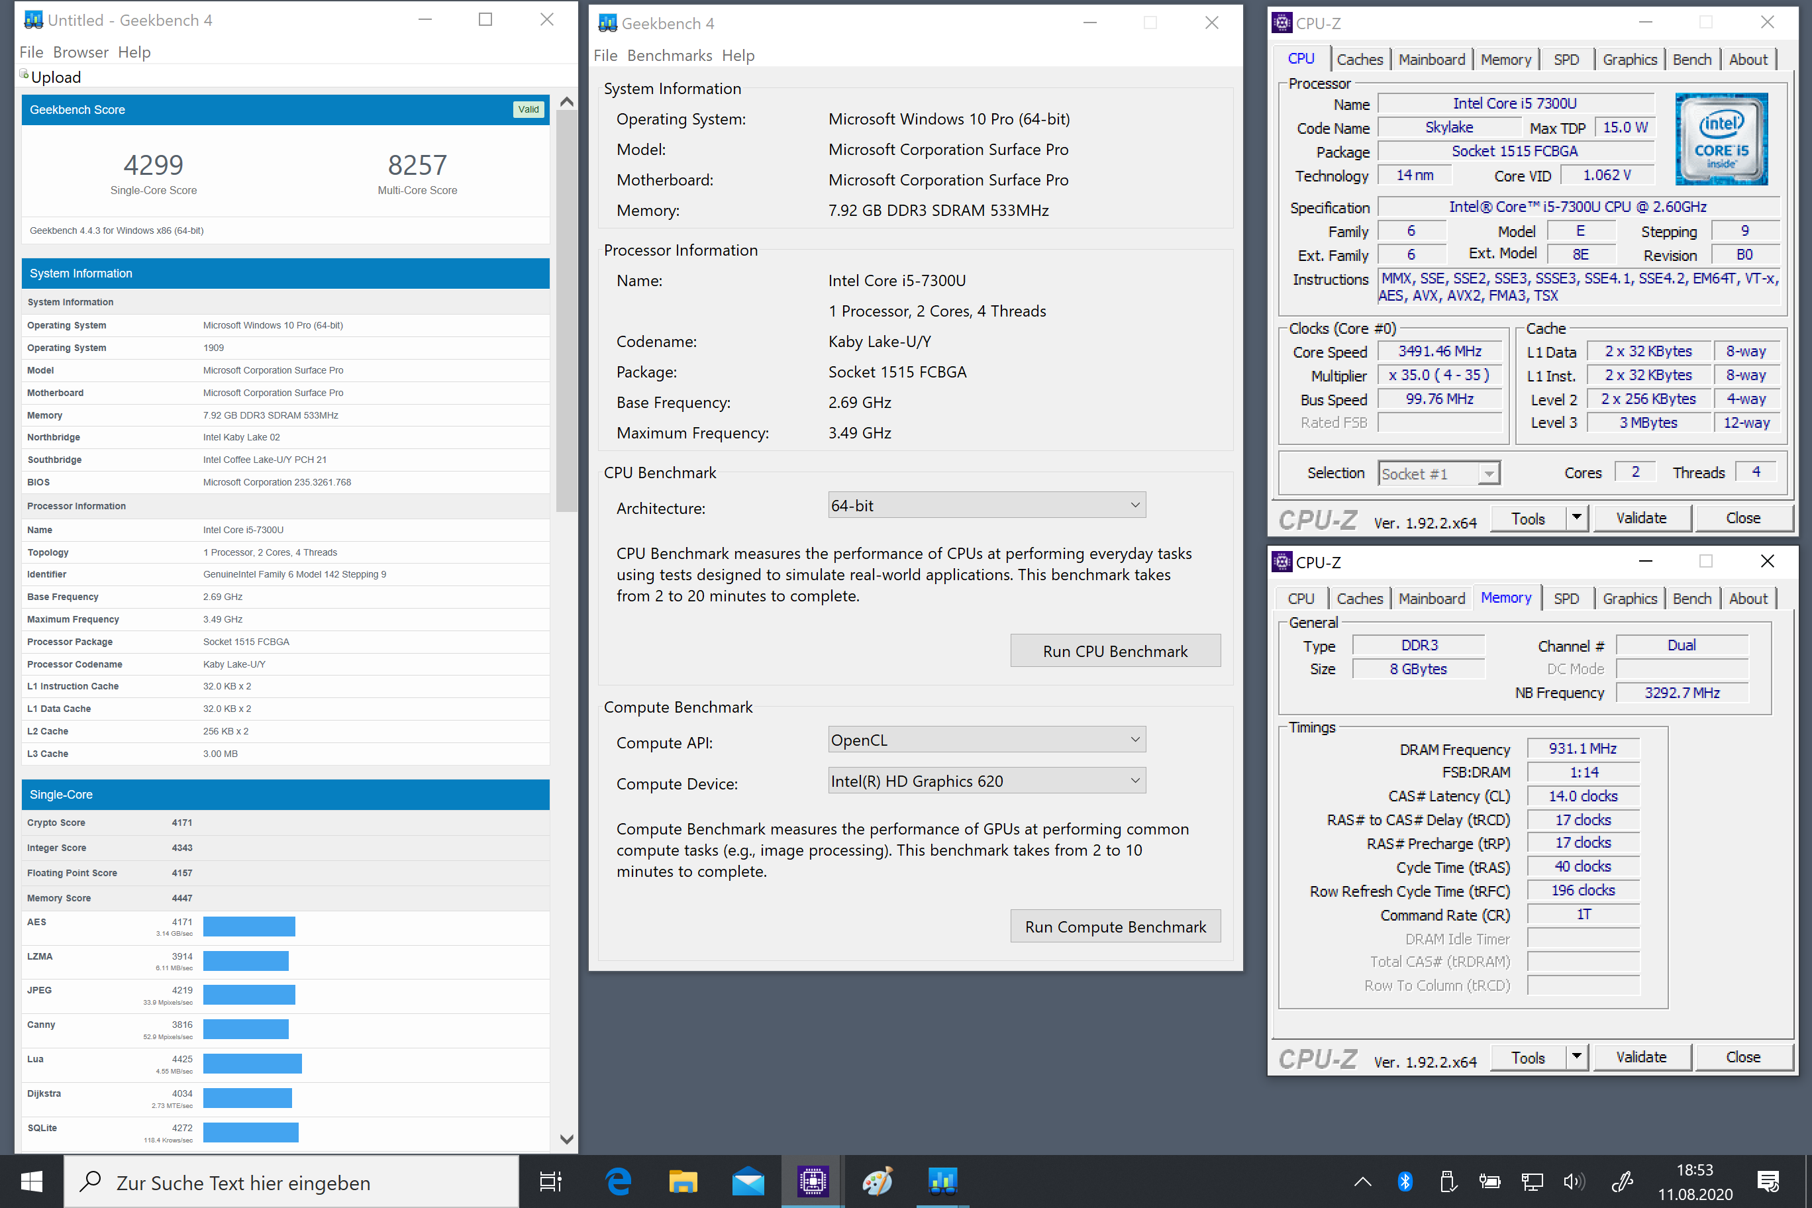
Task: Open the Compute API OpenCL dropdown
Action: click(986, 740)
